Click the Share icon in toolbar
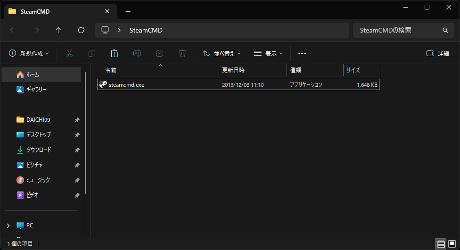Image resolution: width=460 pixels, height=250 pixels. pyautogui.click(x=160, y=53)
